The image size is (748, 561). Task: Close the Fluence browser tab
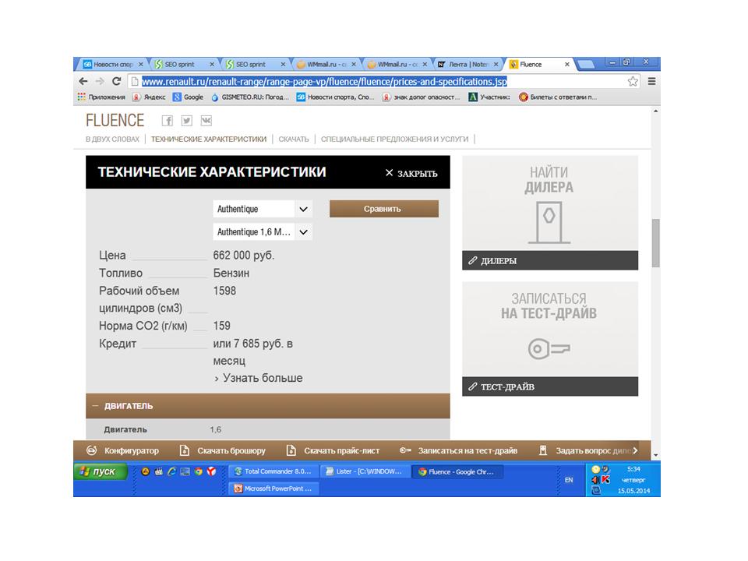(566, 64)
